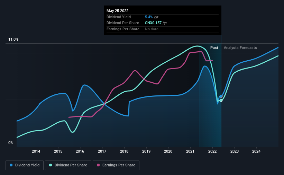This screenshot has width=284, height=175.
Task: Click the No data earnings value
Action: click(152, 29)
